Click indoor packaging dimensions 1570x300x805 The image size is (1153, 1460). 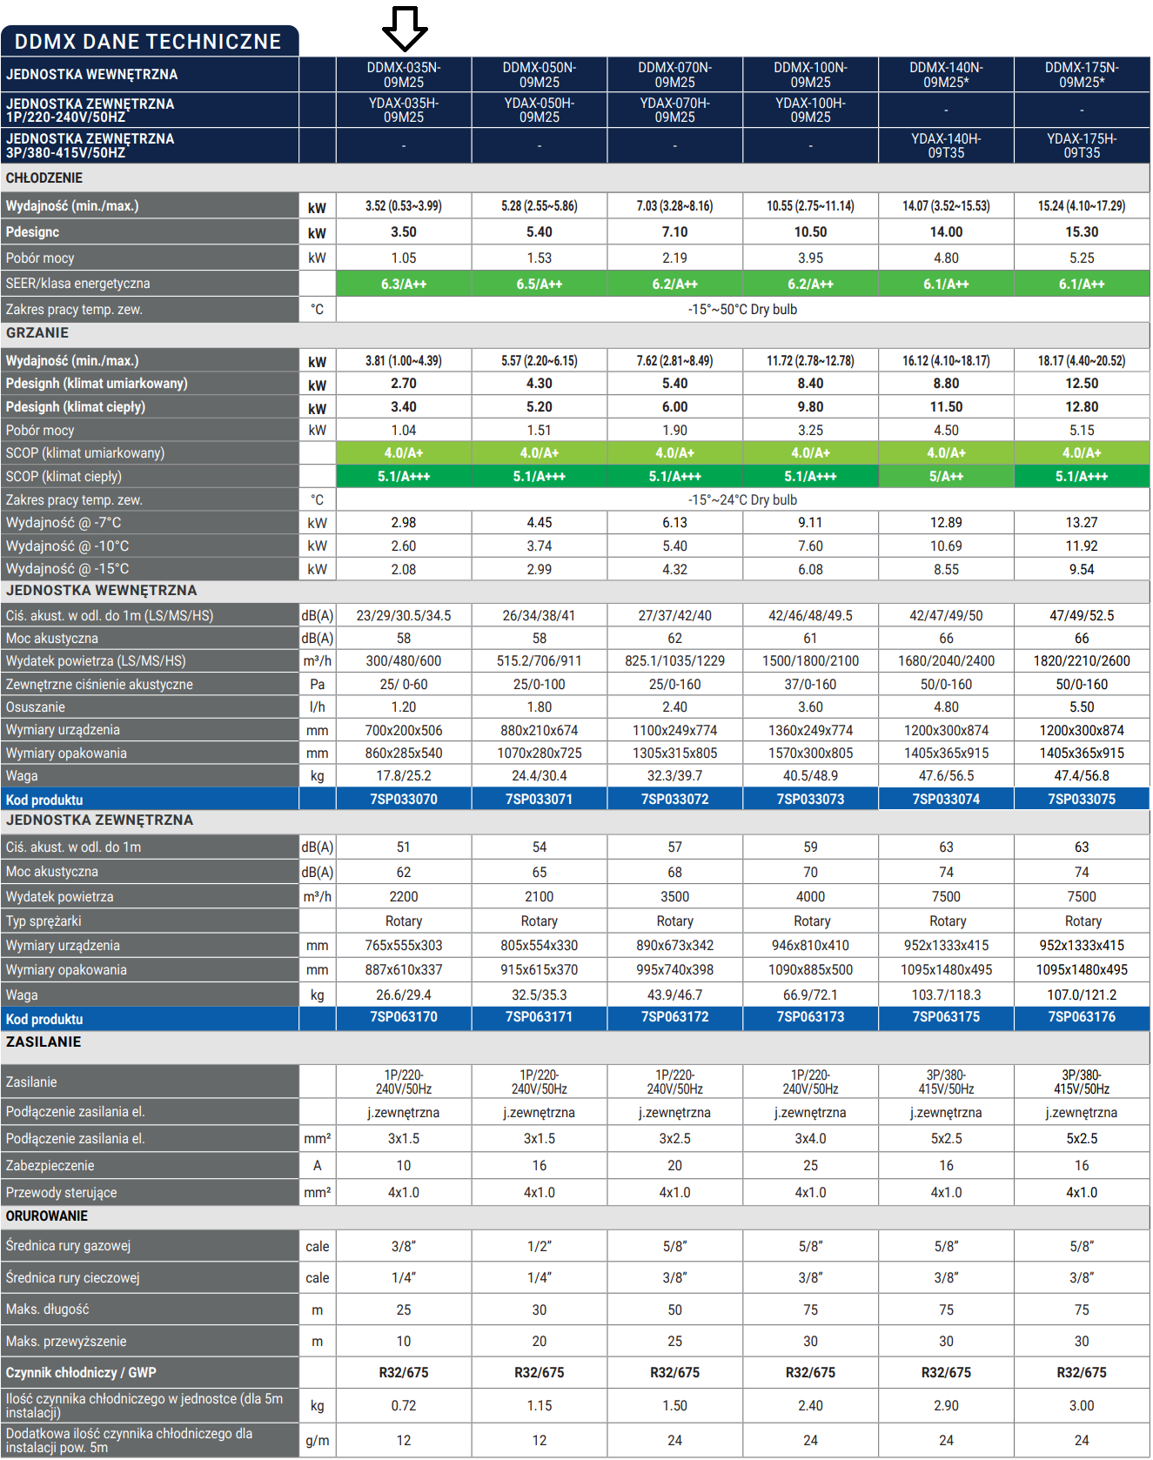point(811,753)
